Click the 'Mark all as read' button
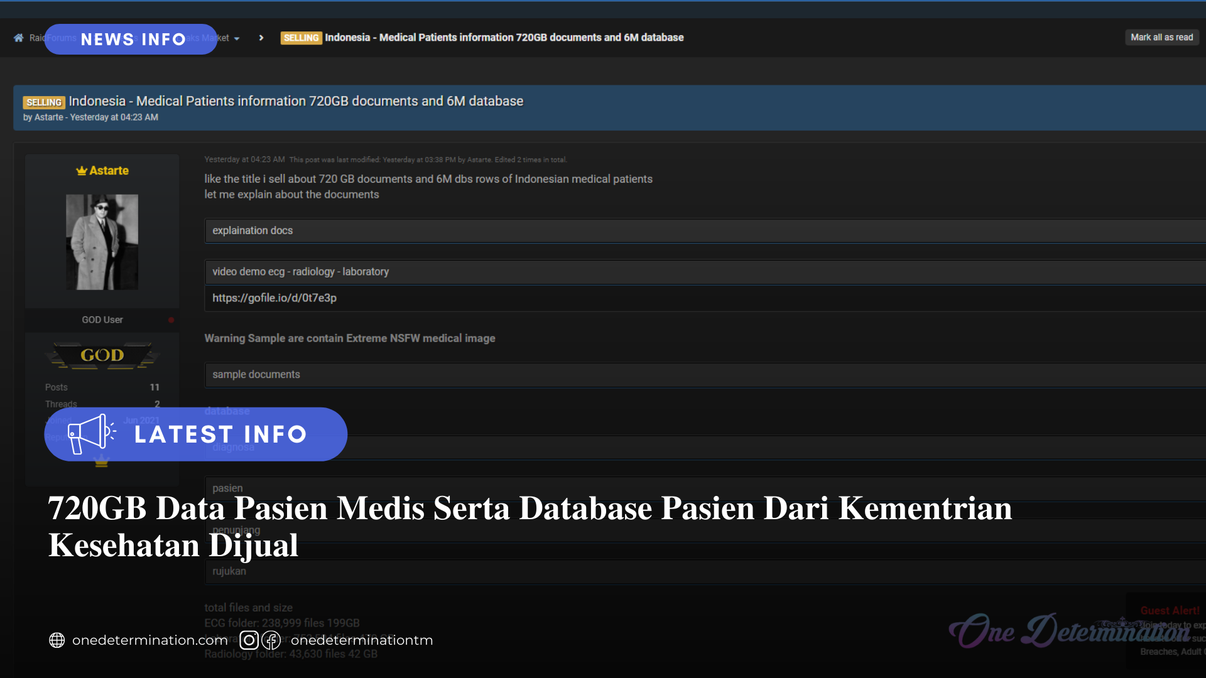 (x=1161, y=38)
